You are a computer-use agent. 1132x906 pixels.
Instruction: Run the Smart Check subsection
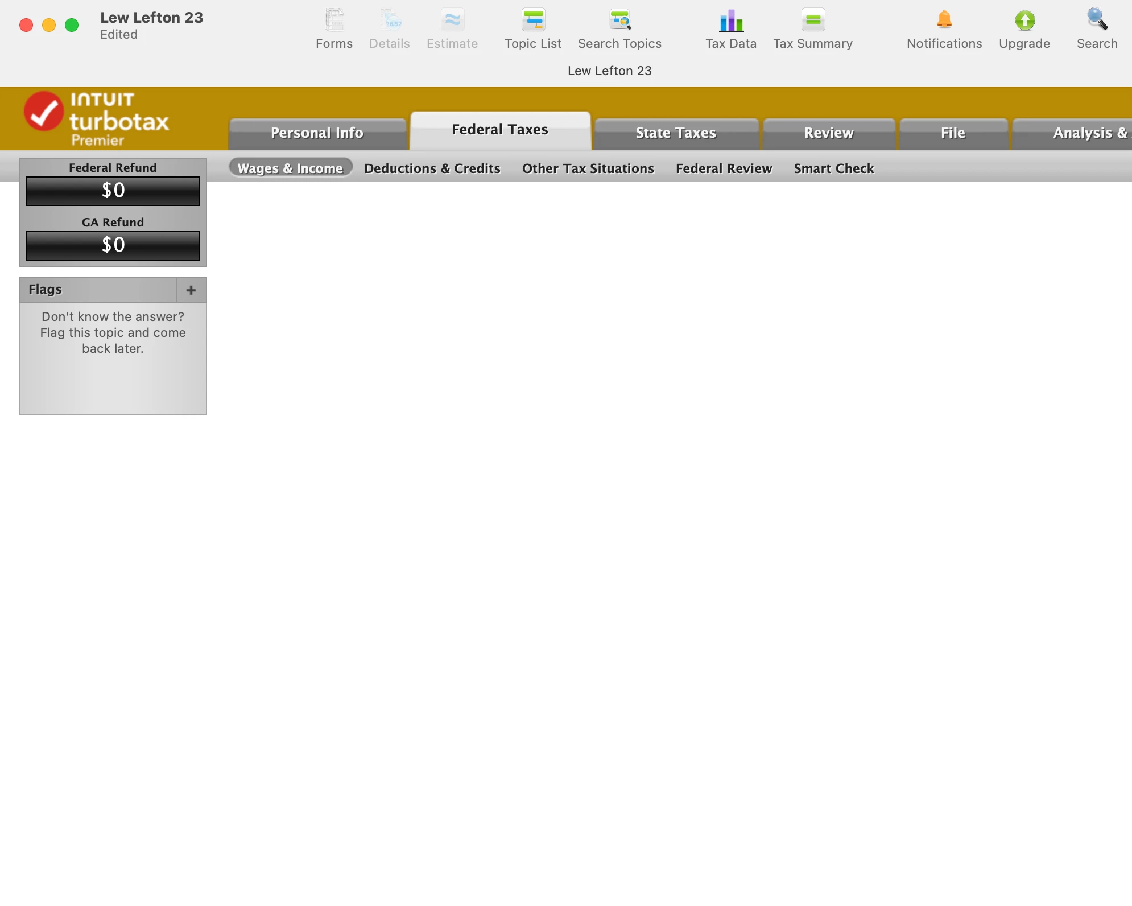[834, 168]
